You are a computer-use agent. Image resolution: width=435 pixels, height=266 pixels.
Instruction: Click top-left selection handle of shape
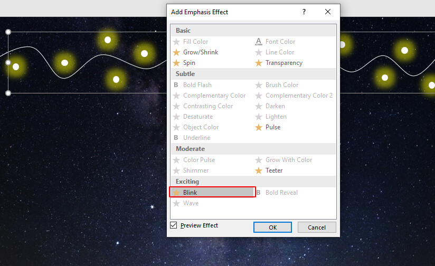[x=8, y=32]
